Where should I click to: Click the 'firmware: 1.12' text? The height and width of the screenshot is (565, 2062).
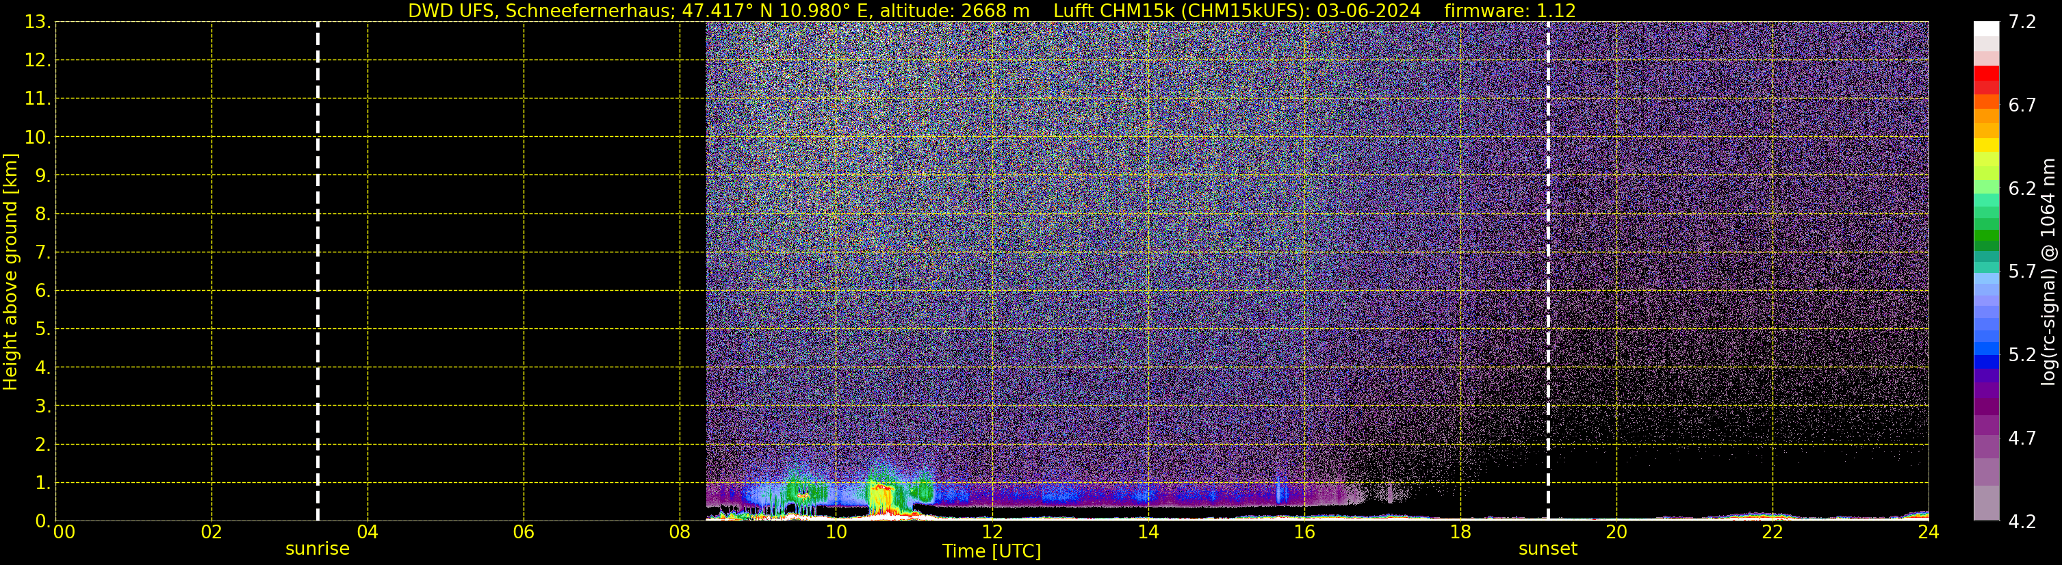click(x=1510, y=11)
